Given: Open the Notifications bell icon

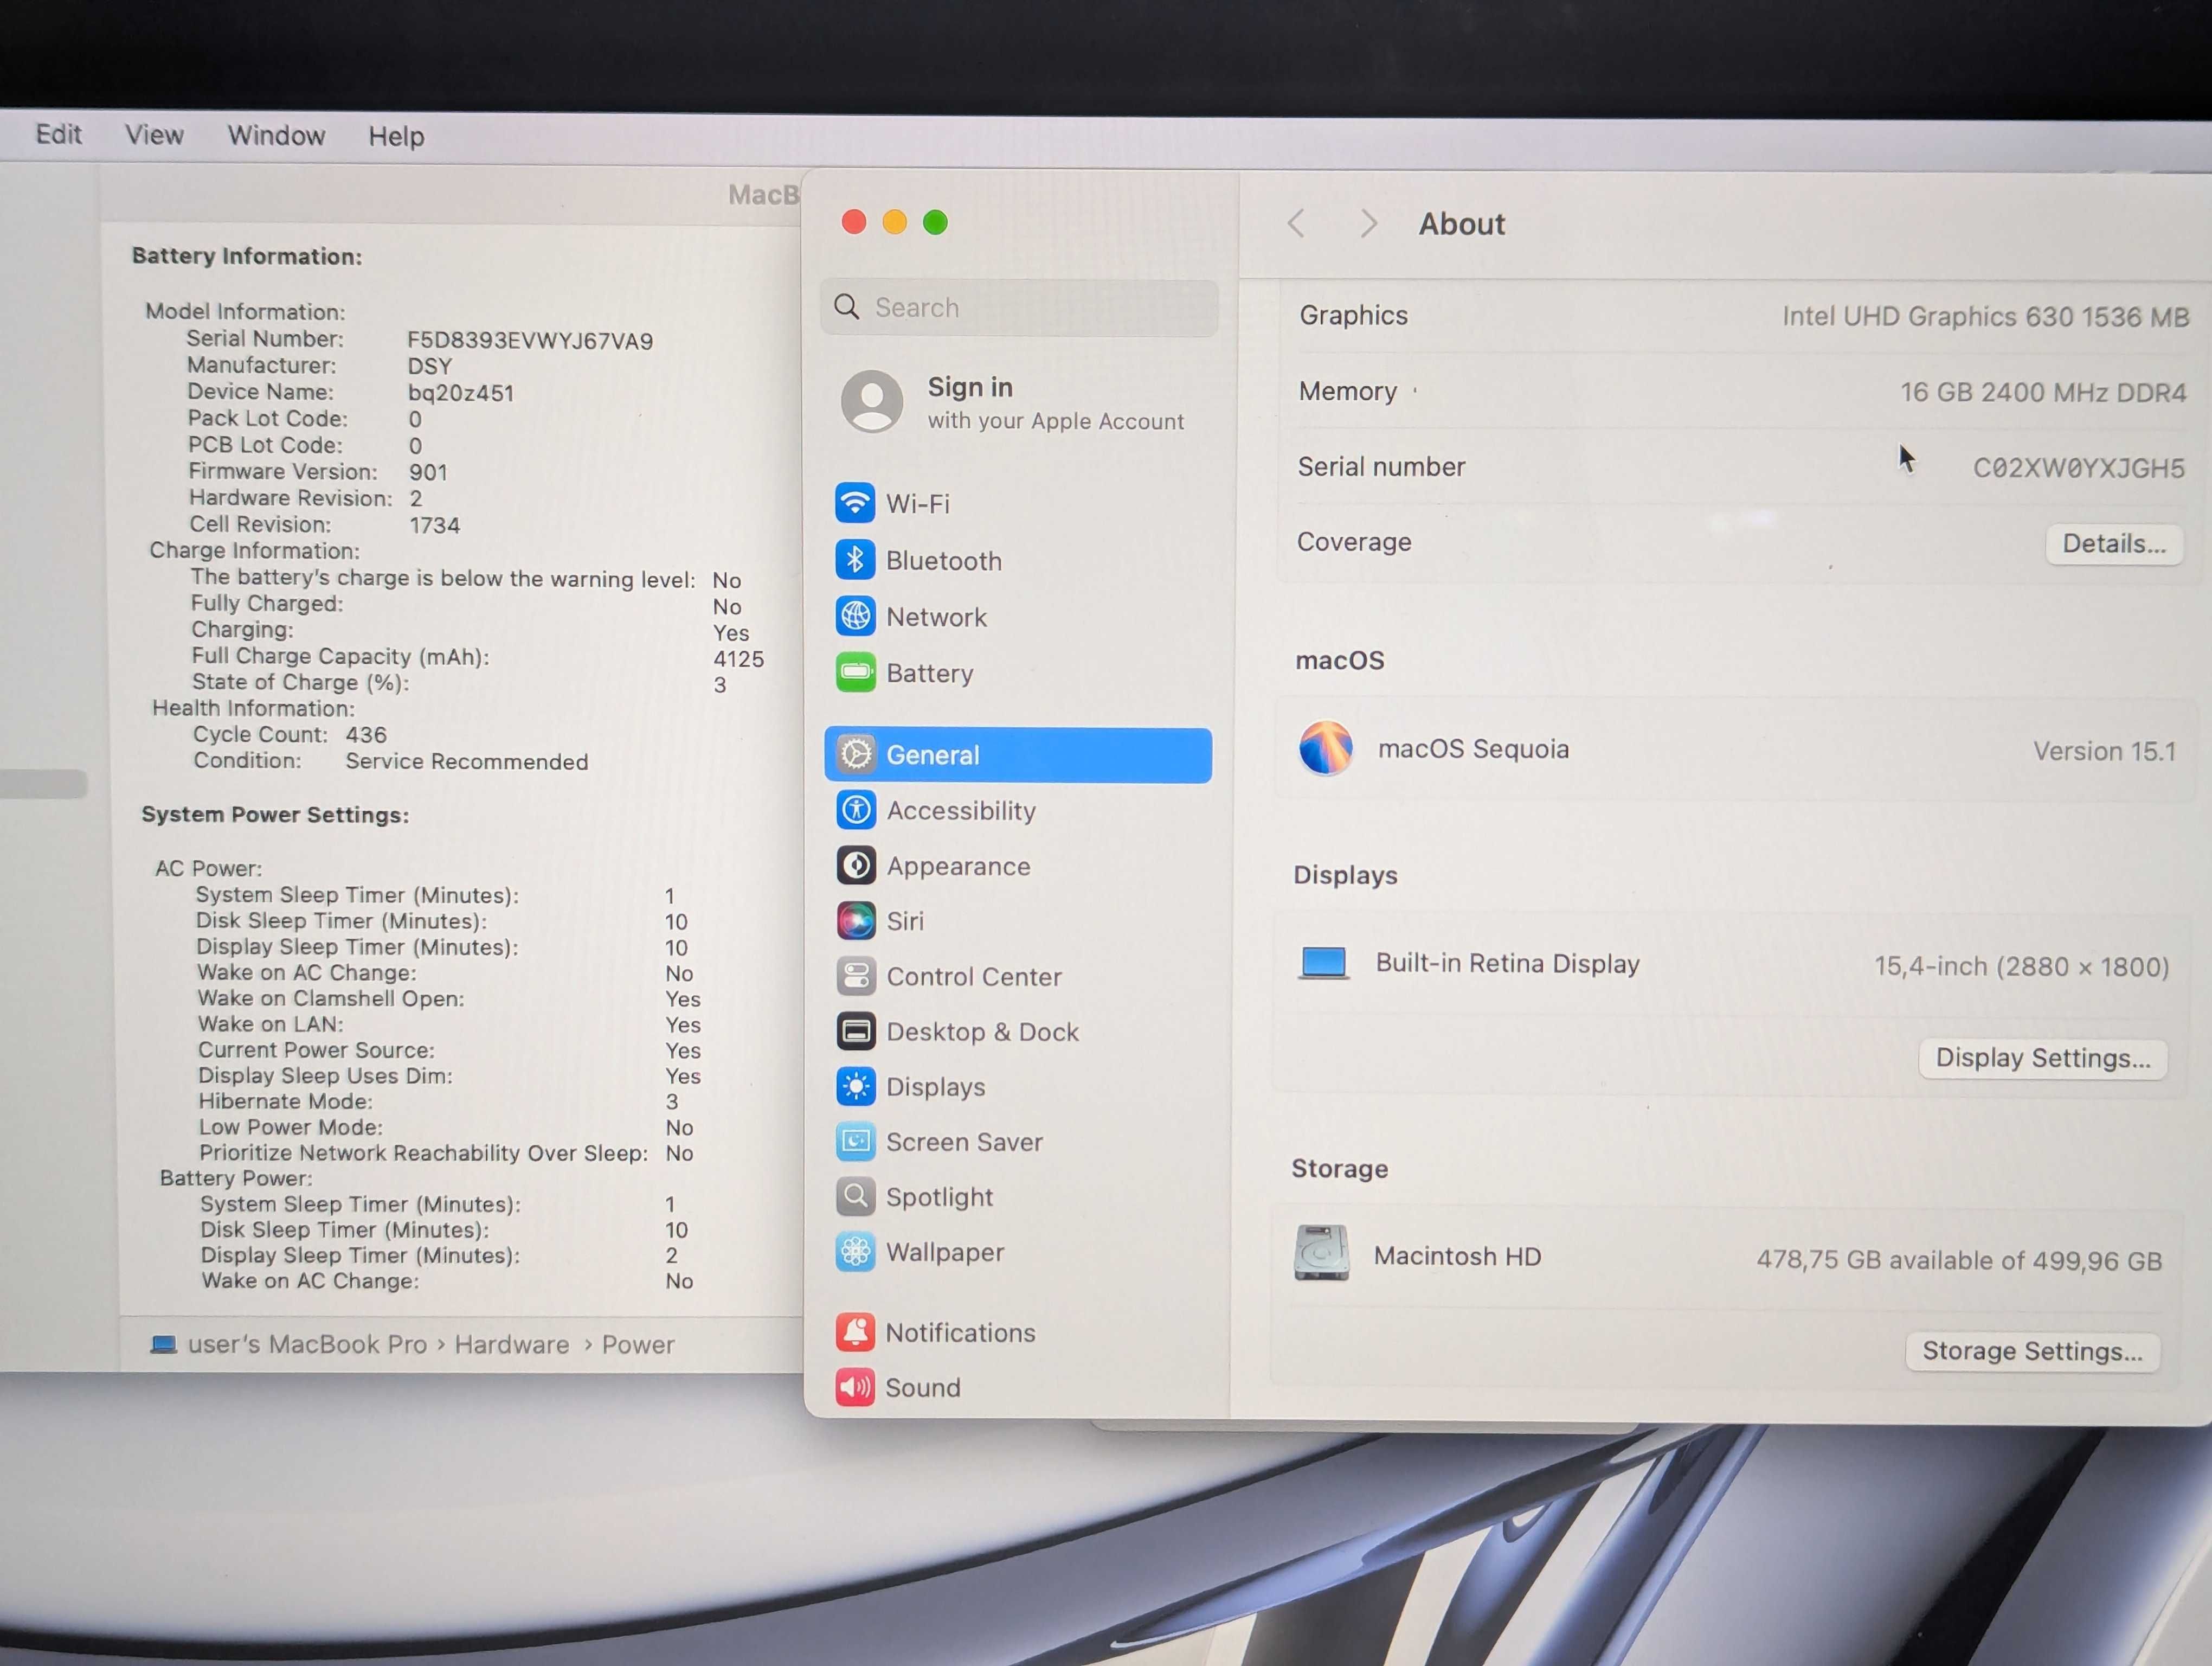Looking at the screenshot, I should pos(855,1332).
